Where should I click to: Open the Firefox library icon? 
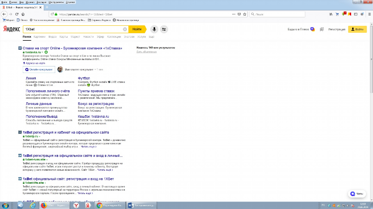pos(331,14)
